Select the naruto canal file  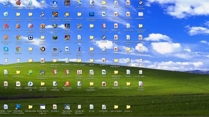pyautogui.click(x=128, y=26)
